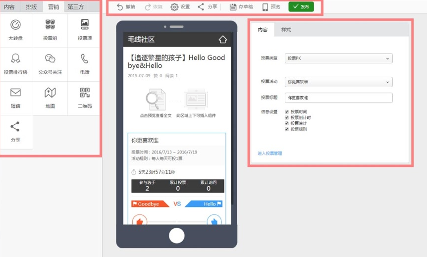The width and height of the screenshot is (427, 257).
Task: Insert the 投票项 vote item component
Action: click(x=85, y=30)
